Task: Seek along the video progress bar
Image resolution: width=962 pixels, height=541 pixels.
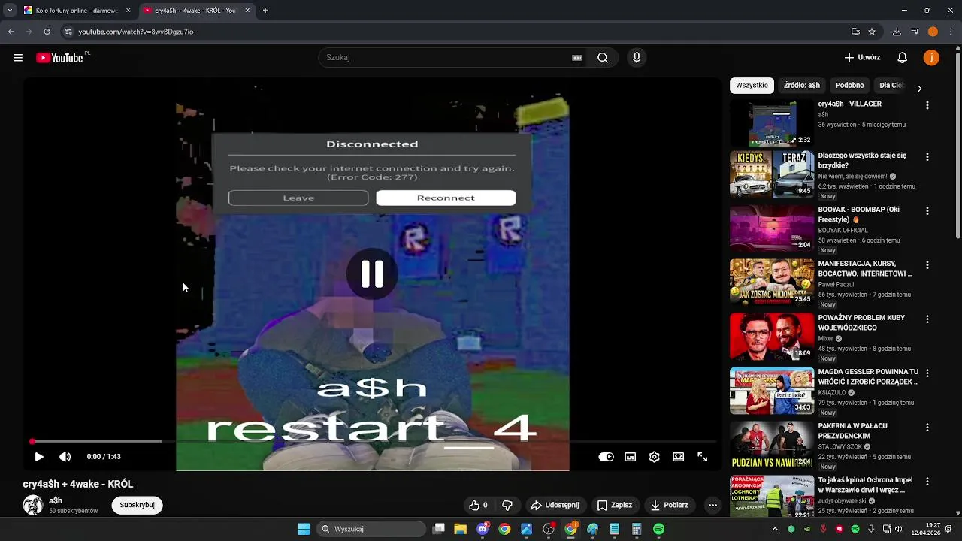Action: coord(372,442)
